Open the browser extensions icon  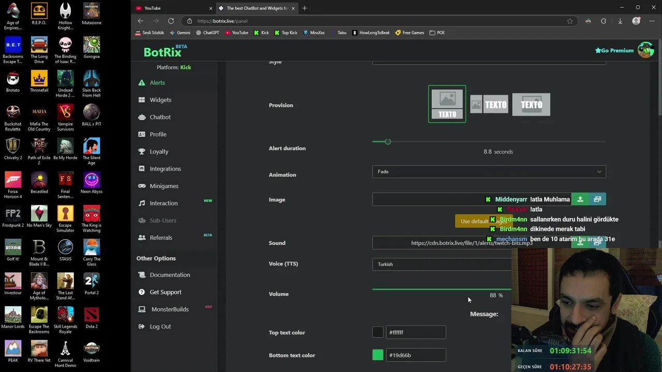[604, 21]
